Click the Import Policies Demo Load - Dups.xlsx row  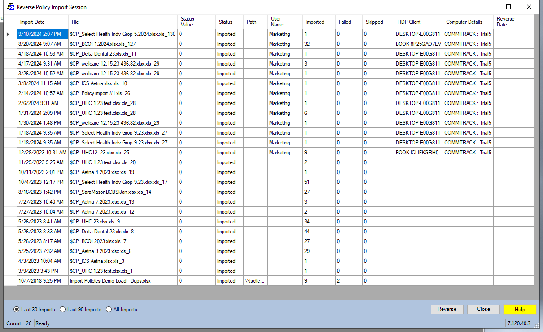pyautogui.click(x=110, y=281)
